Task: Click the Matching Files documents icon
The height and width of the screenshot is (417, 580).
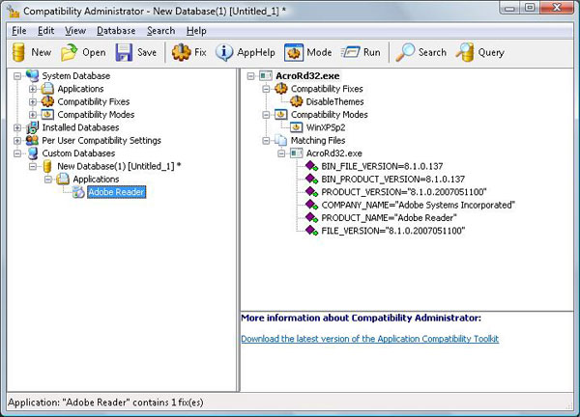Action: pyautogui.click(x=280, y=140)
